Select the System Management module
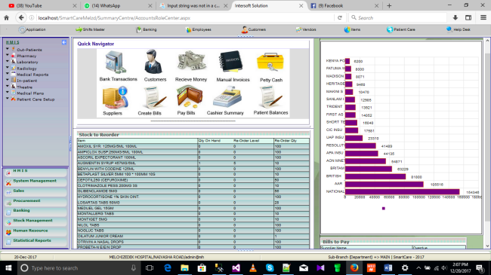Viewport: 491px width, 275px height. pos(36,182)
